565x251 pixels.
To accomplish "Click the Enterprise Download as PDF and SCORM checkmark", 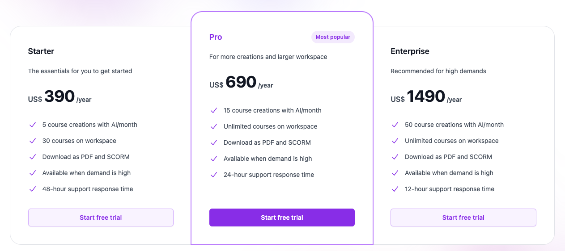I will [x=395, y=157].
